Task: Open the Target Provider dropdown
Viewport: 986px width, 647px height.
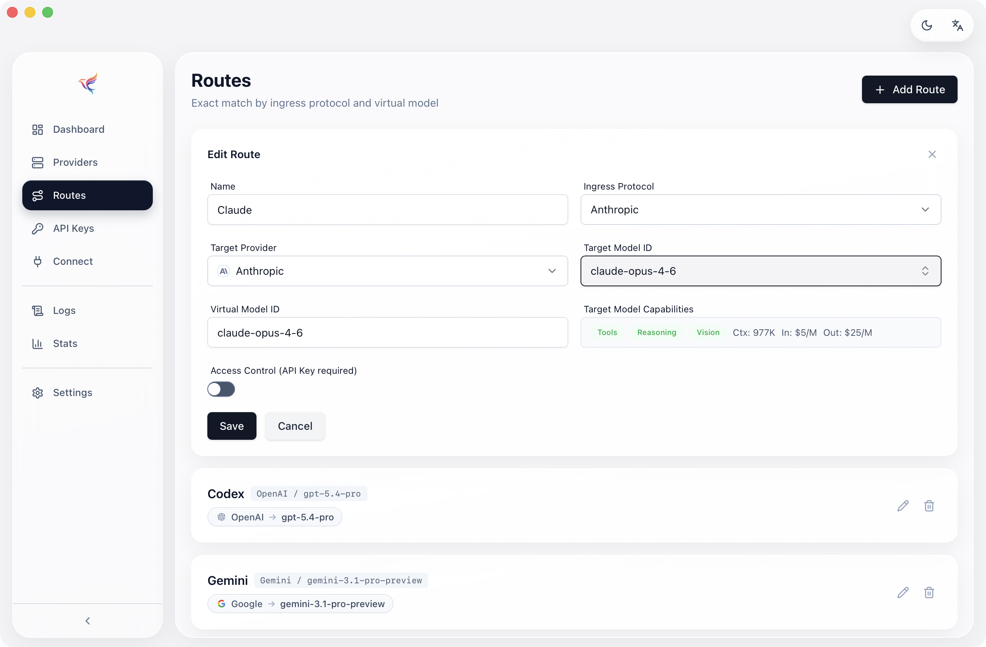Action: 387,271
